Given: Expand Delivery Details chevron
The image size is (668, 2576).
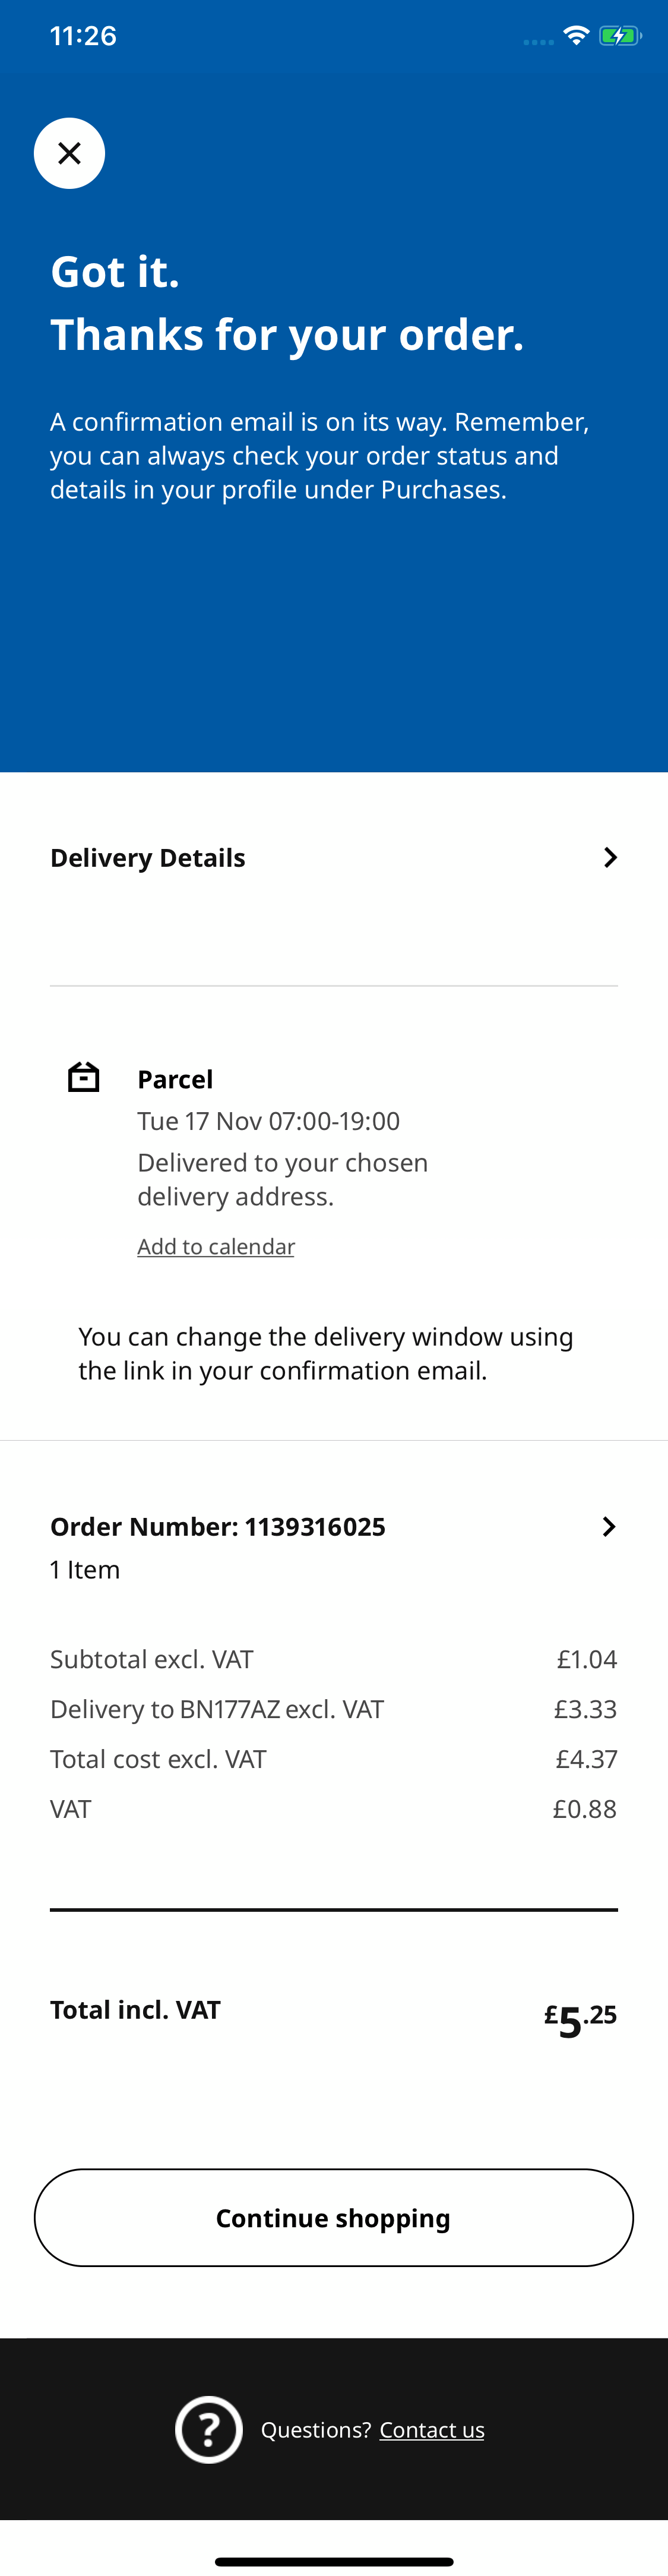Looking at the screenshot, I should point(610,857).
